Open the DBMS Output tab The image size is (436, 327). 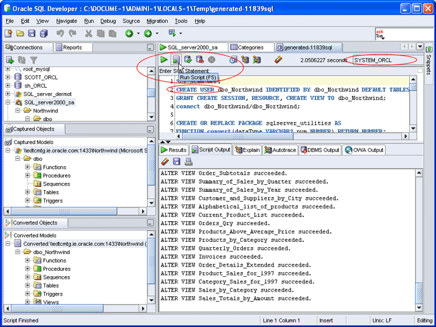320,150
